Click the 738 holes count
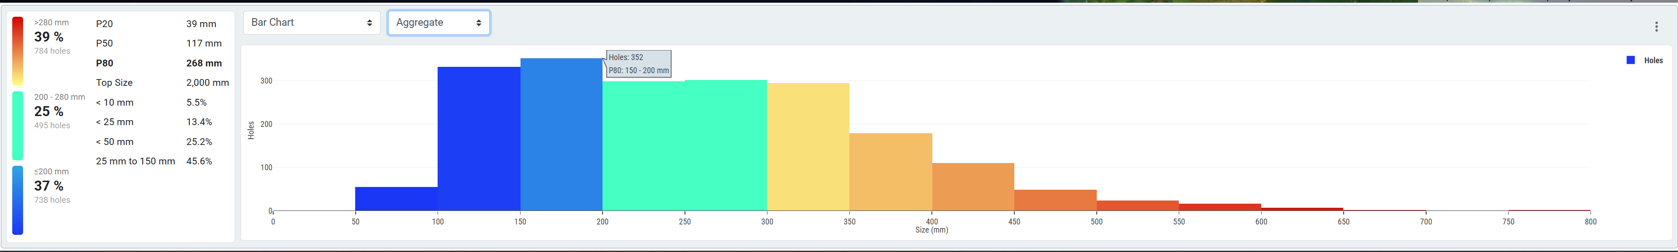Image resolution: width=1678 pixels, height=252 pixels. coord(52,201)
